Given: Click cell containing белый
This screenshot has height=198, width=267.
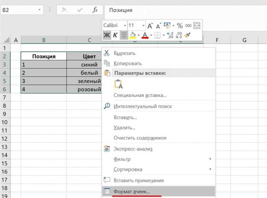Looking at the screenshot, I should pyautogui.click(x=84, y=73).
